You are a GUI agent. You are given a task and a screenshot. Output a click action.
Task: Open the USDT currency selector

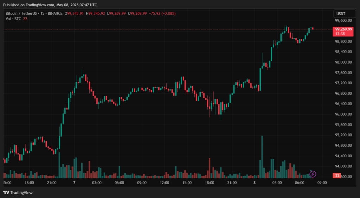[x=341, y=14]
